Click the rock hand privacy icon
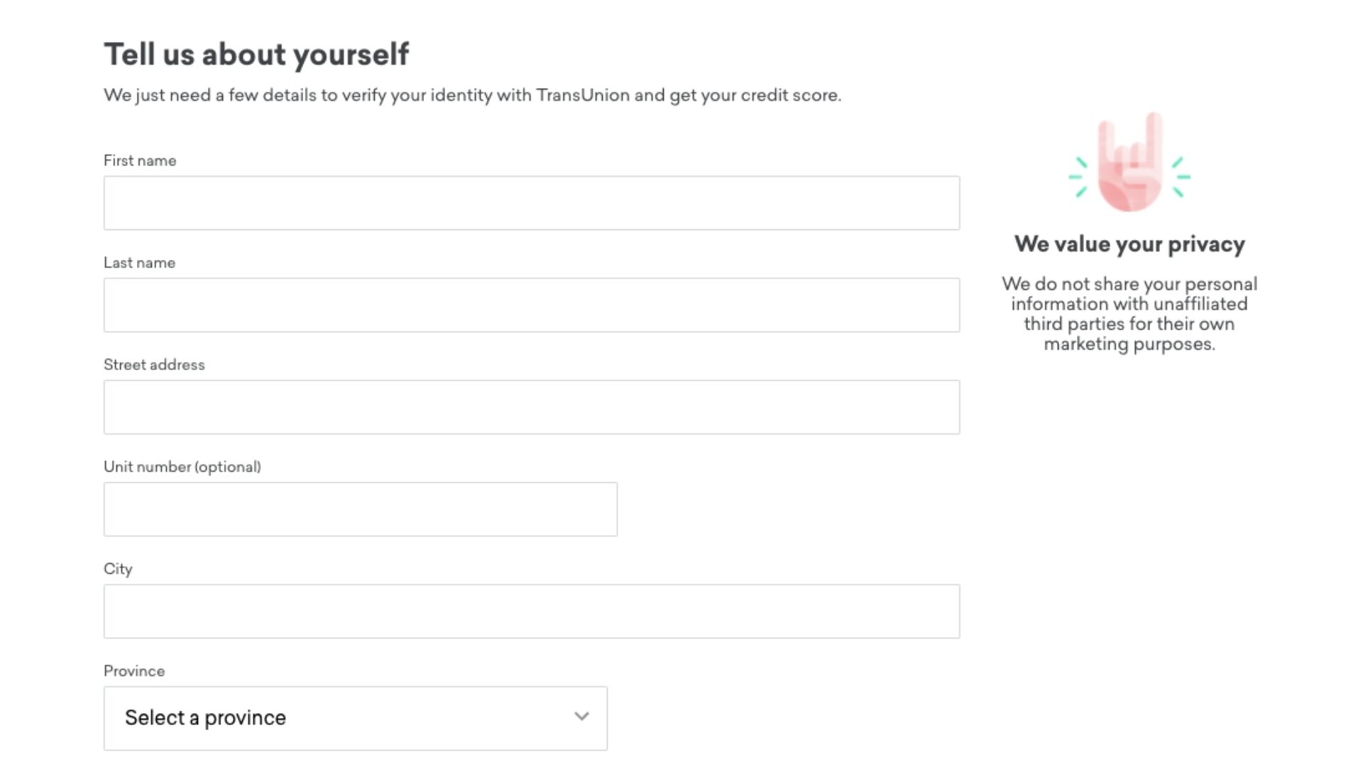 (x=1129, y=162)
